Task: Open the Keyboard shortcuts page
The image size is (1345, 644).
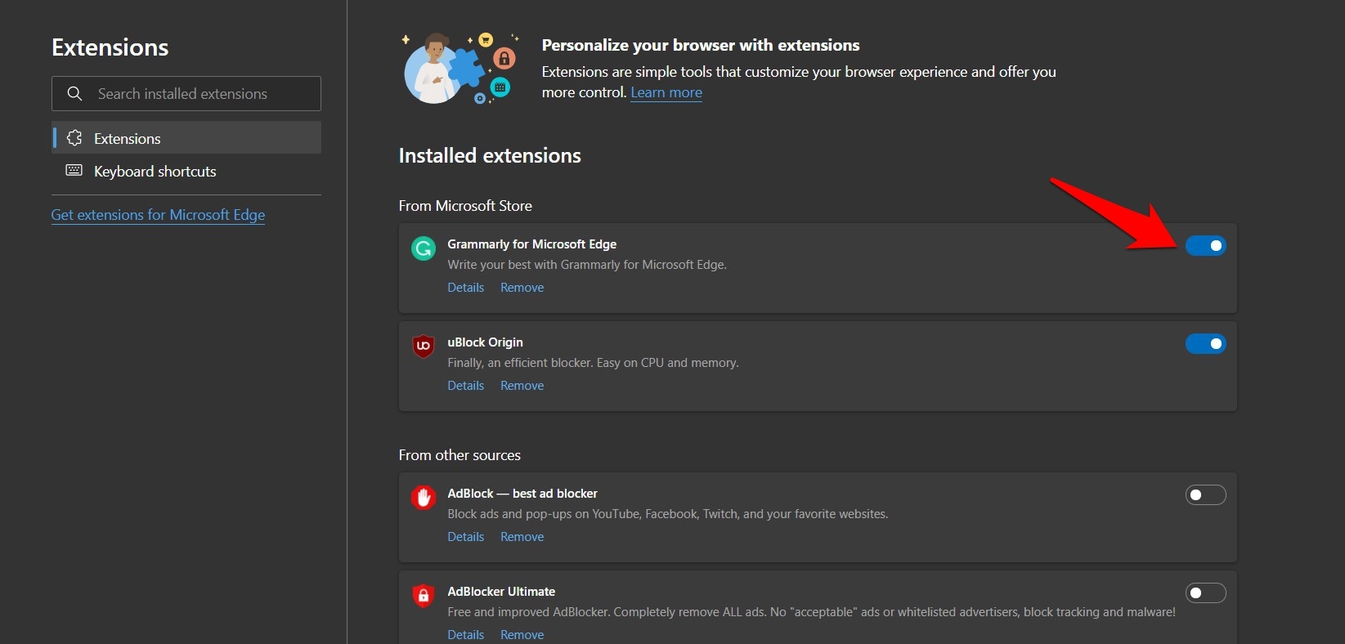Action: coord(155,172)
